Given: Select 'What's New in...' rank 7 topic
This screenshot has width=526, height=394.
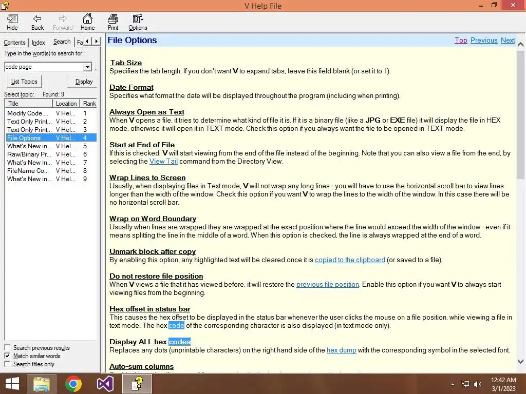Looking at the screenshot, I should pos(51,163).
